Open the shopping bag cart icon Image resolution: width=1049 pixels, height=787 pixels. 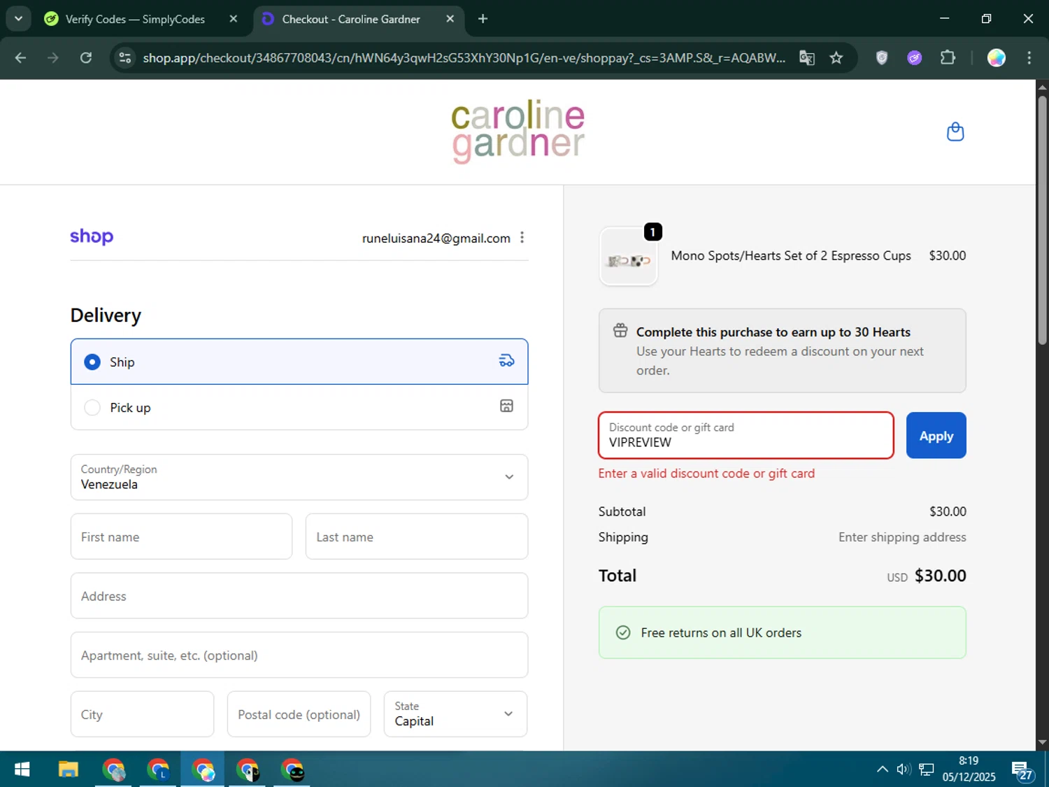[x=955, y=132]
